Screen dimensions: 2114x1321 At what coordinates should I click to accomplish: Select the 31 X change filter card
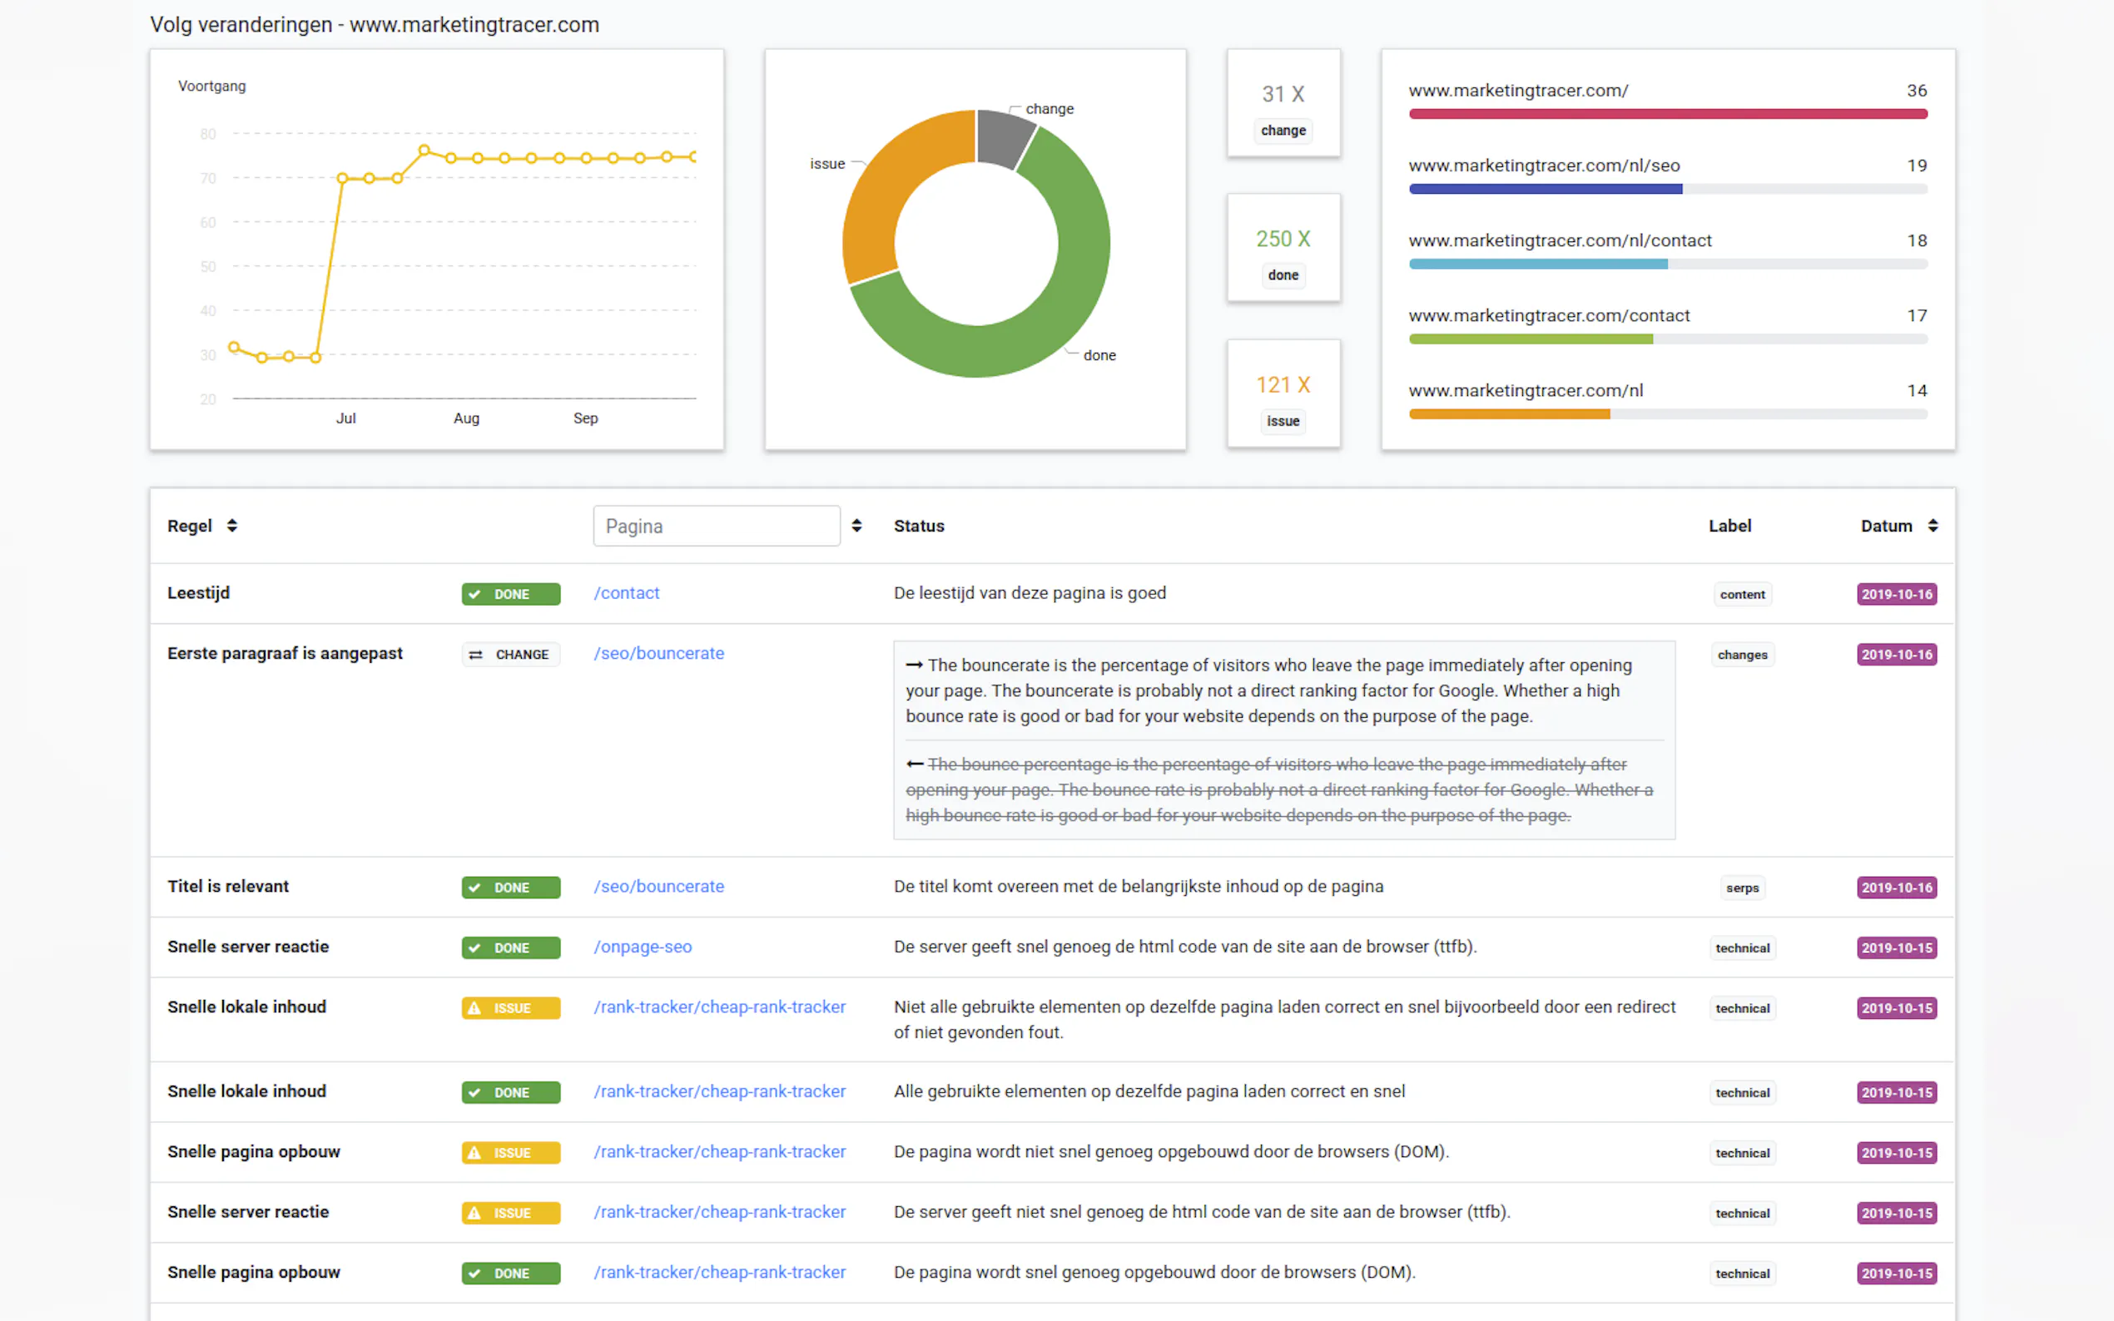(x=1283, y=103)
